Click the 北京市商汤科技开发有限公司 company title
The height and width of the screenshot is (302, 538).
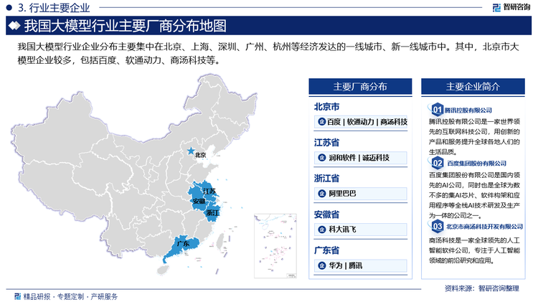coord(484,227)
